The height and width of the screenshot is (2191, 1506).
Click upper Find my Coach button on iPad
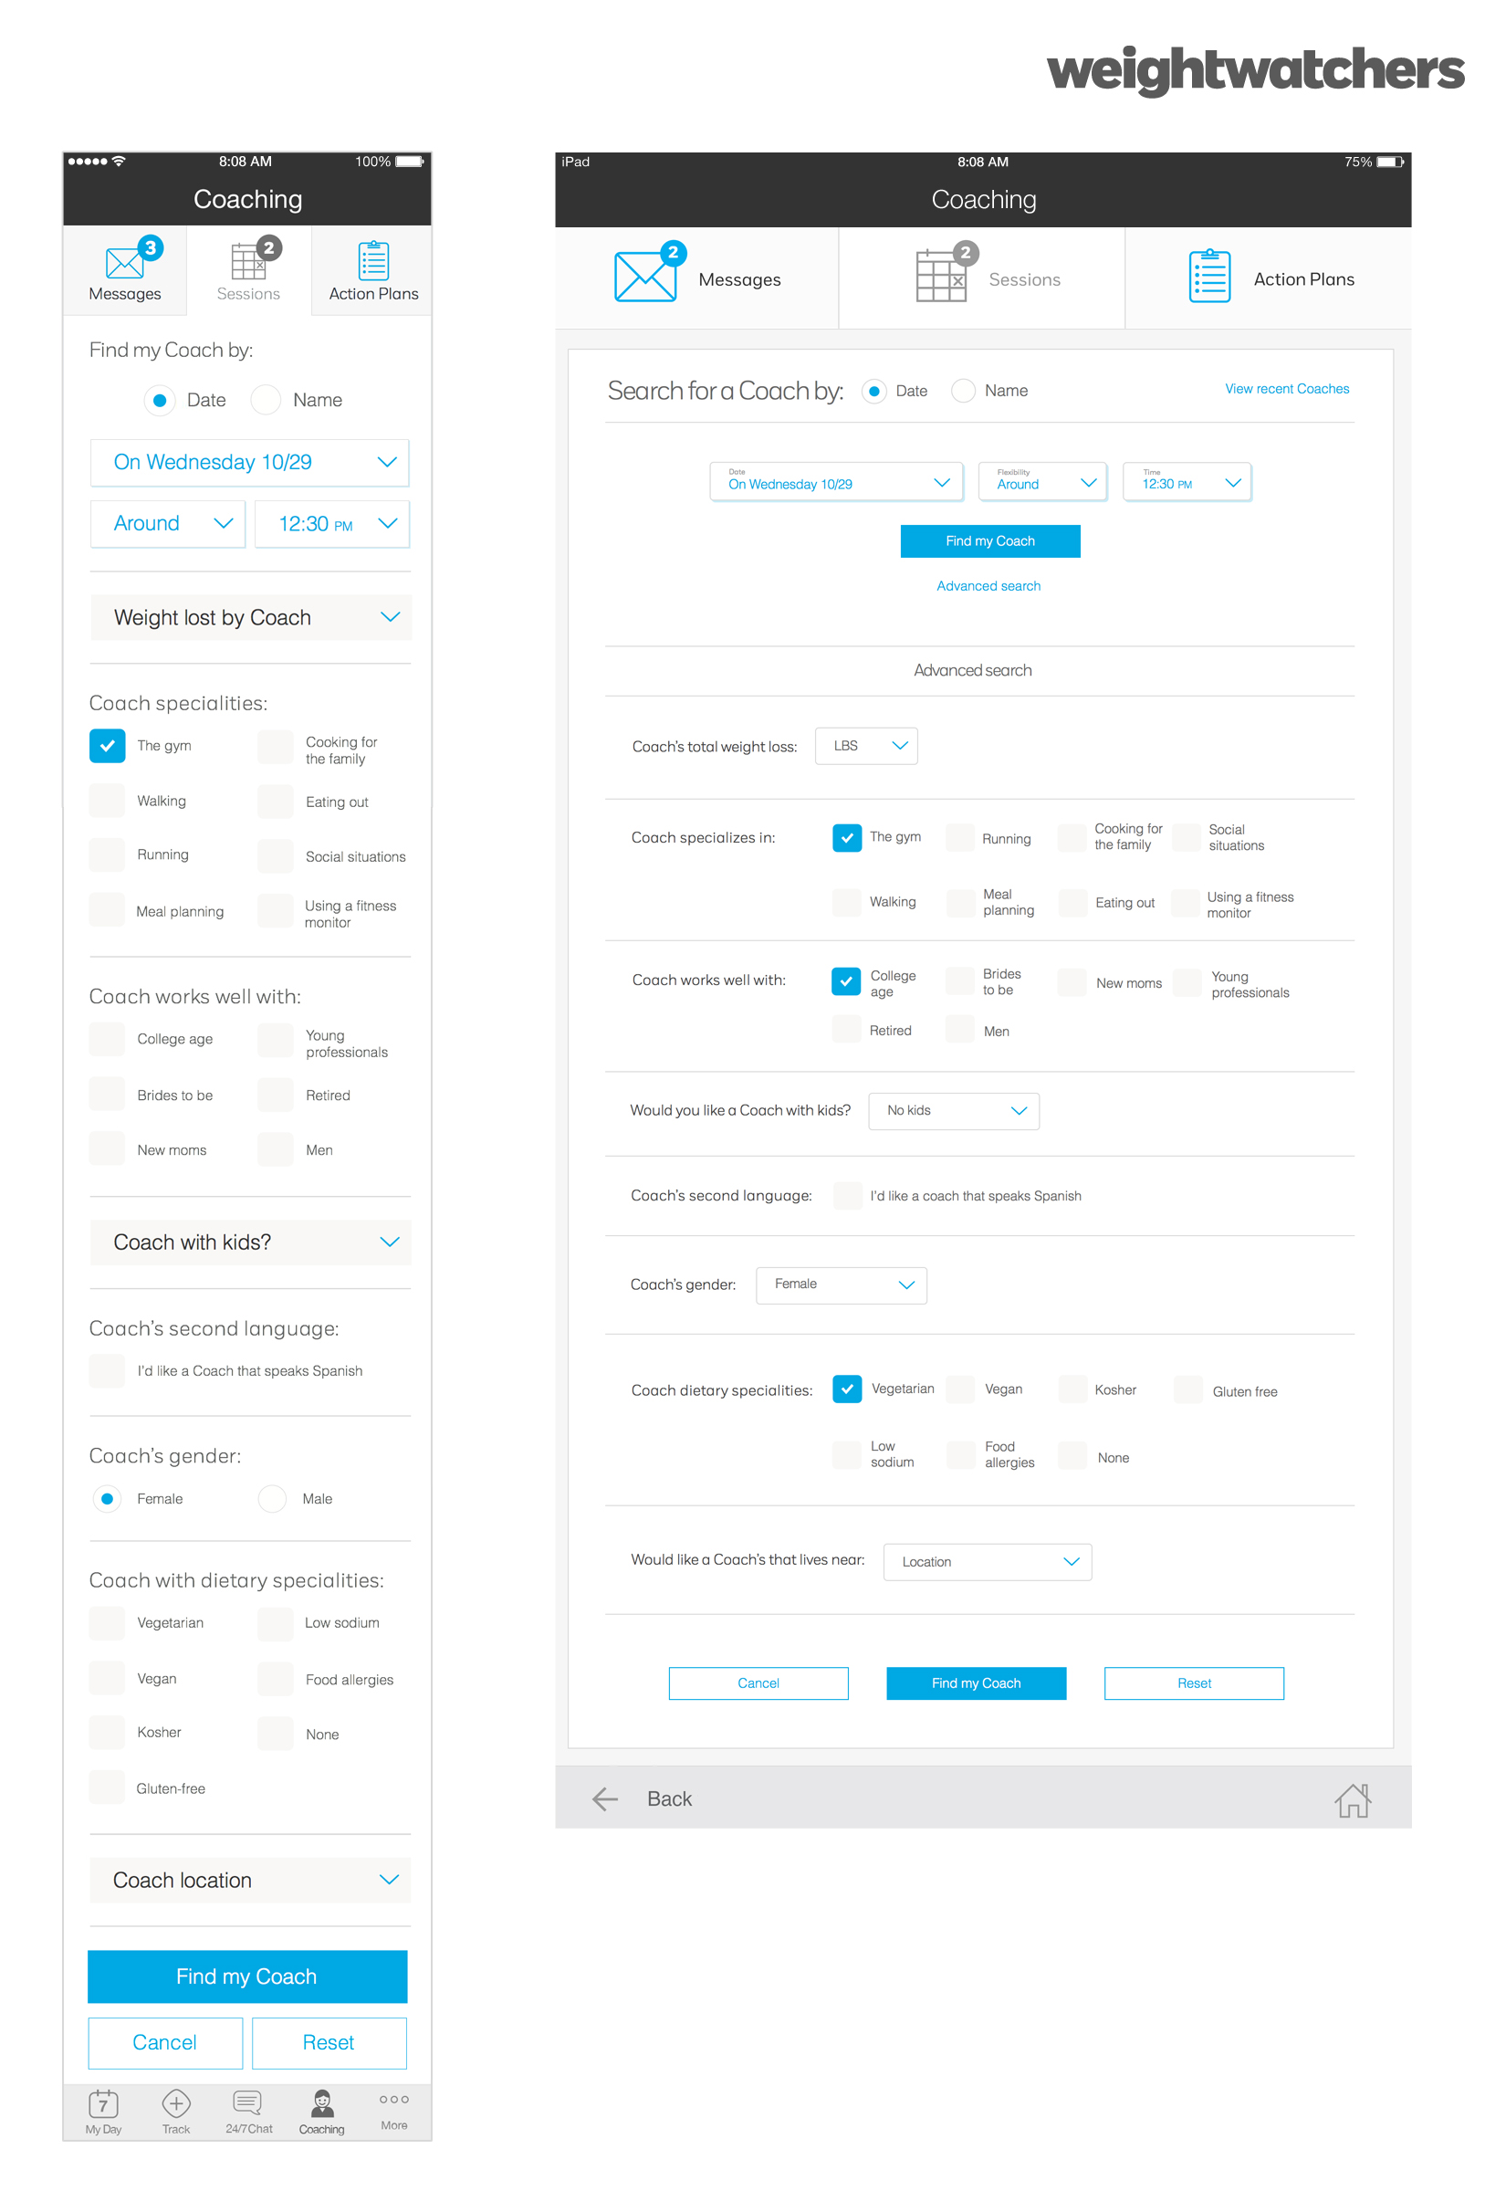tap(989, 540)
